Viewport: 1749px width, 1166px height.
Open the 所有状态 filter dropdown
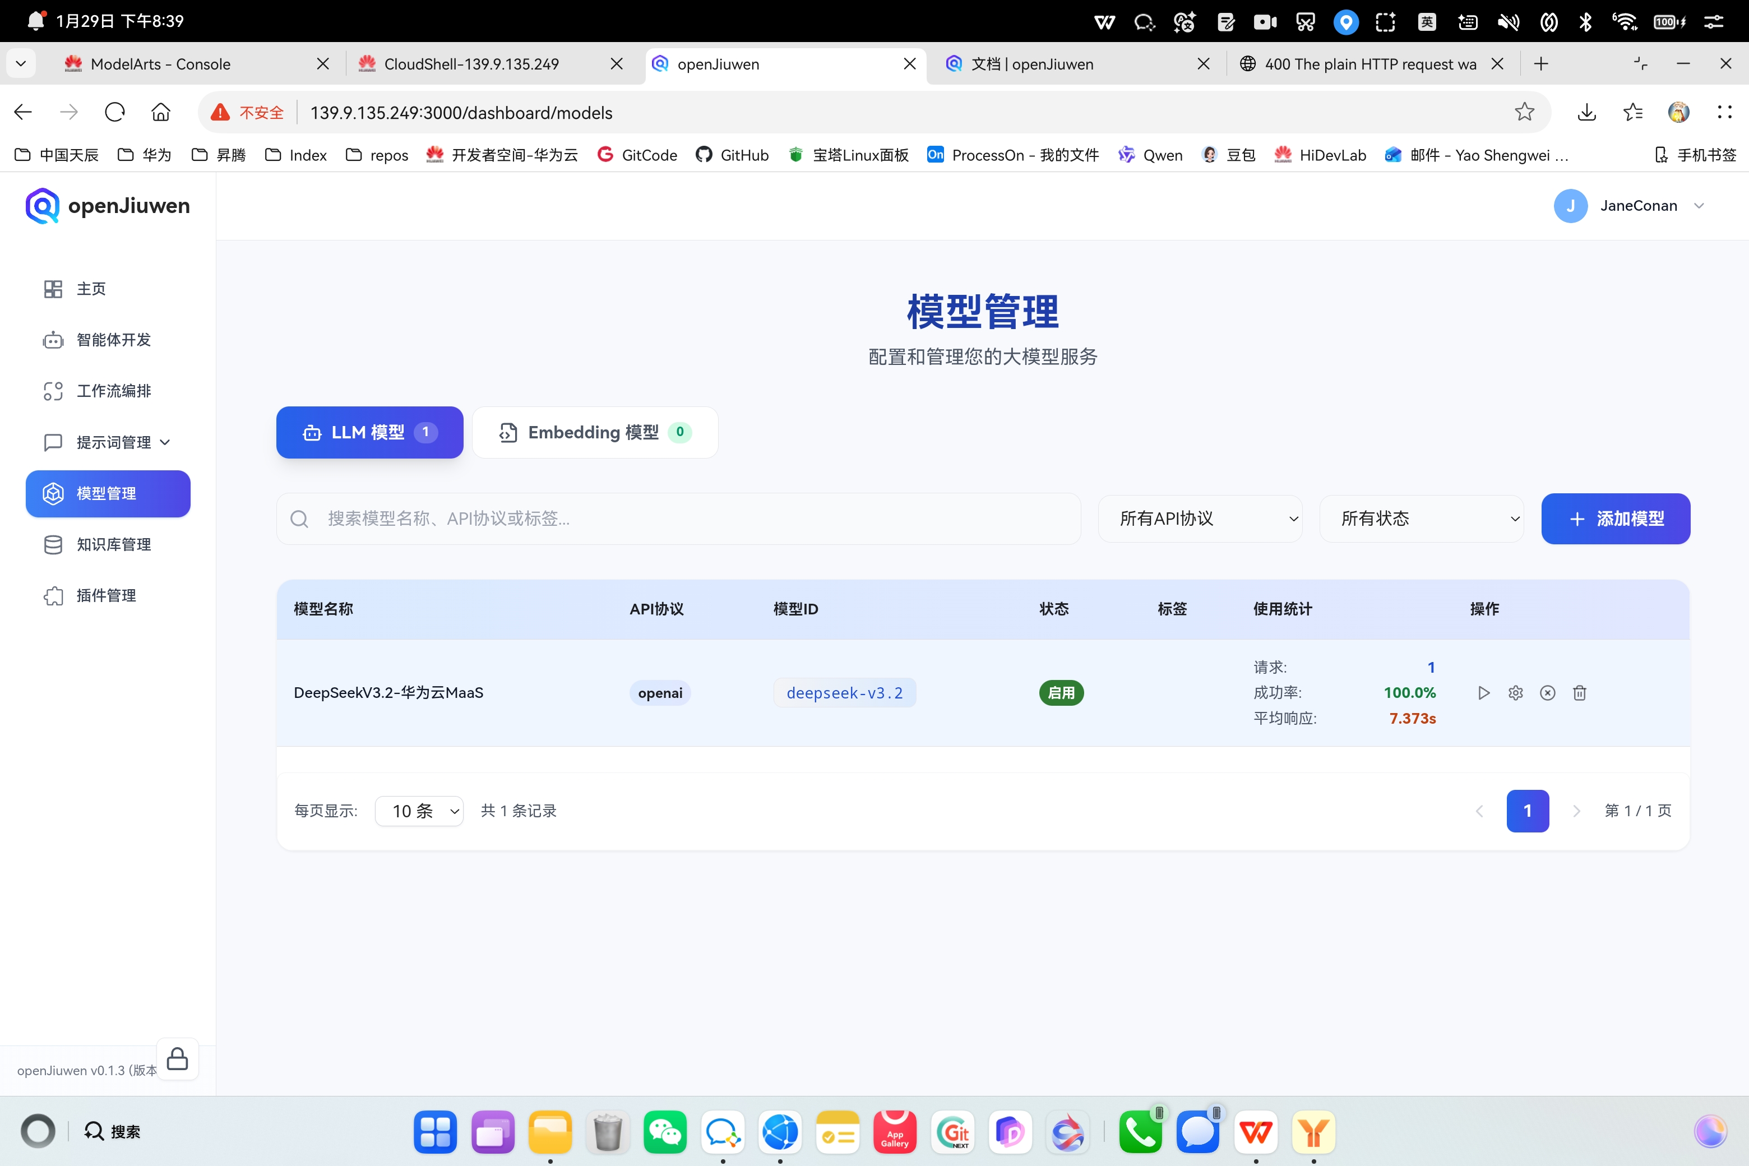(x=1421, y=519)
